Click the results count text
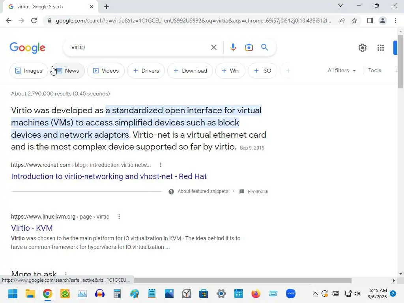Viewport: 404px width, 303px height. pos(60,94)
